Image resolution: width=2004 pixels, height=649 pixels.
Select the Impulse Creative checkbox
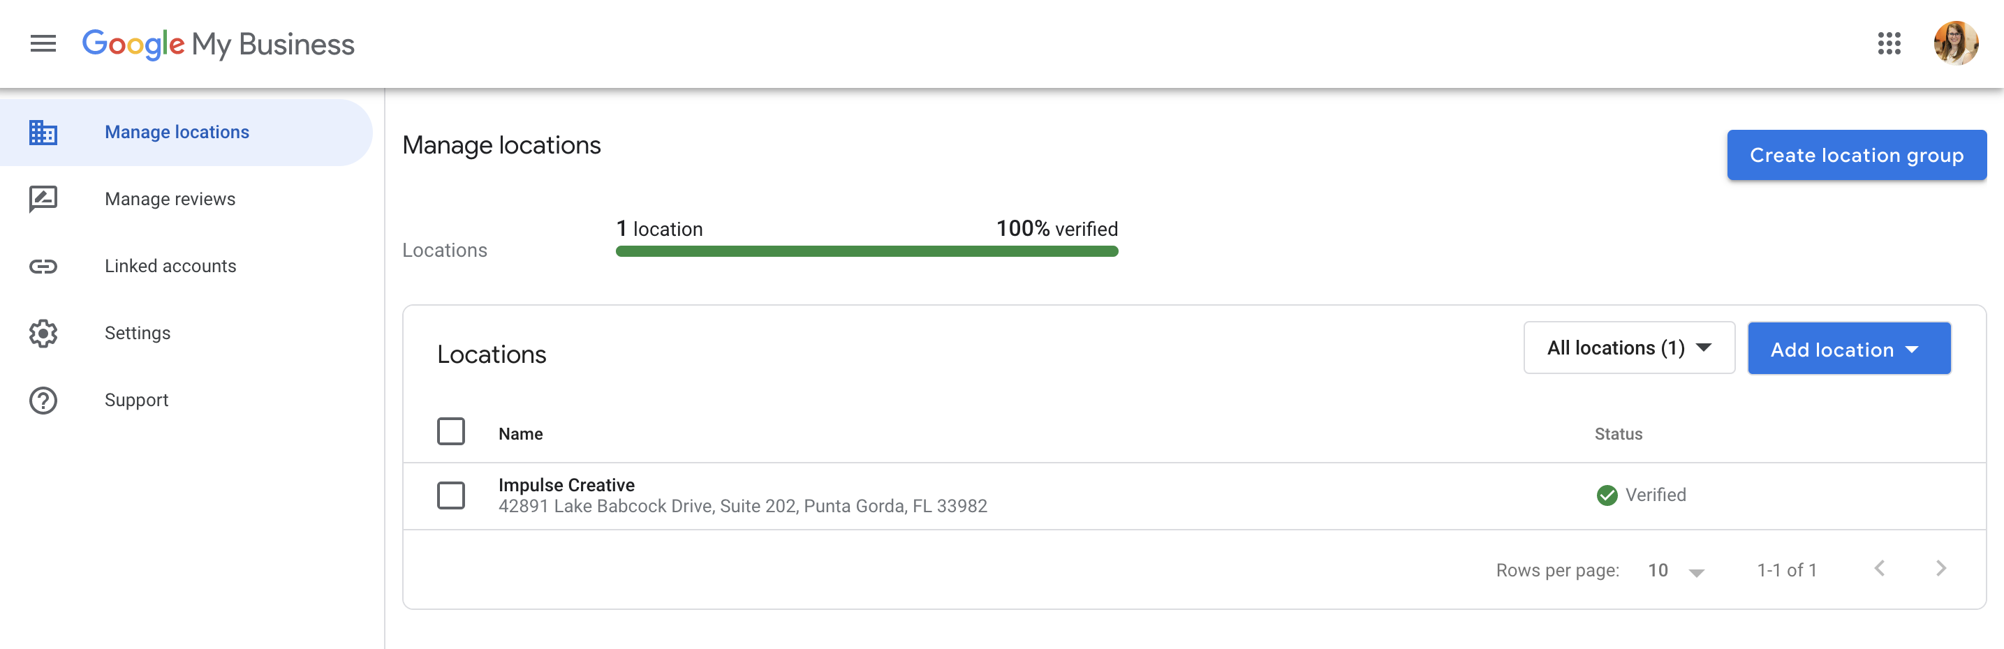[x=450, y=495]
